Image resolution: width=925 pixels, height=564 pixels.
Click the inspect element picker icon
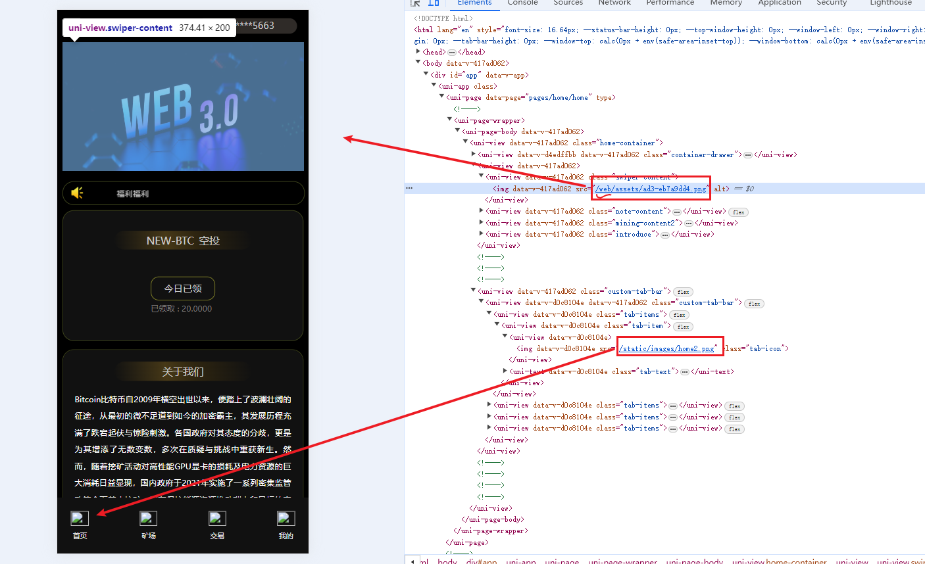tap(415, 3)
